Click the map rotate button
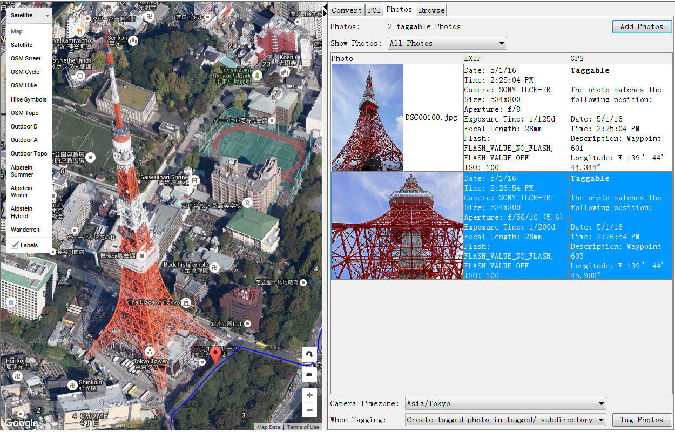675x432 pixels. click(309, 354)
